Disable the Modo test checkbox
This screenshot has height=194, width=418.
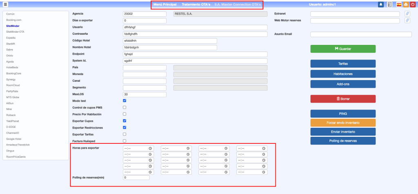[125, 100]
